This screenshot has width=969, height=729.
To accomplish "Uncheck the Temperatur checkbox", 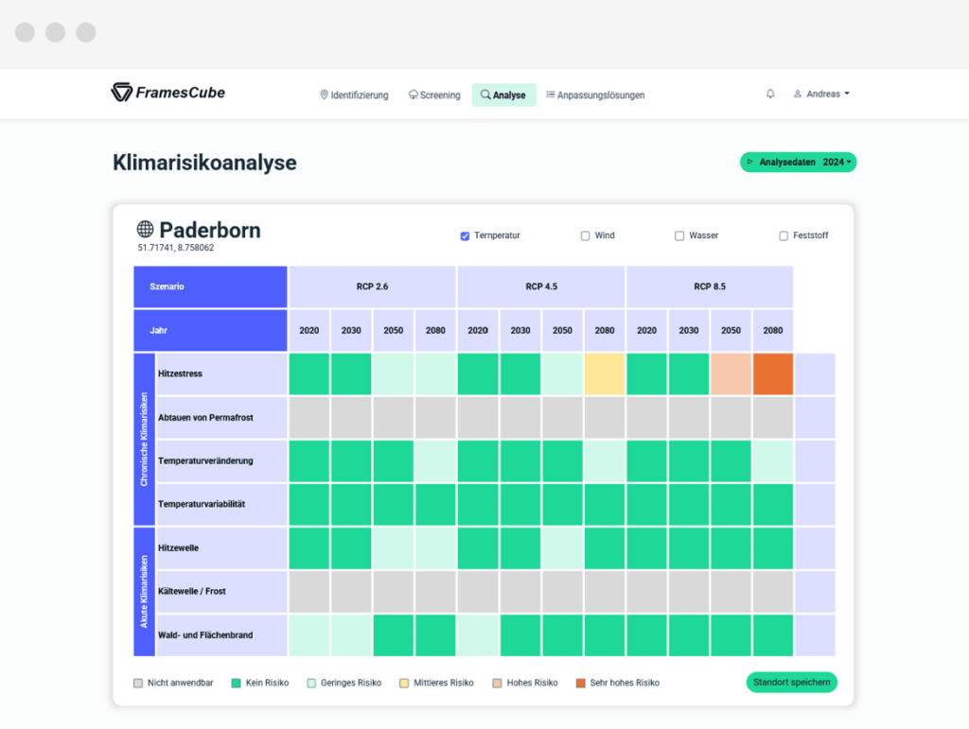I will 465,235.
